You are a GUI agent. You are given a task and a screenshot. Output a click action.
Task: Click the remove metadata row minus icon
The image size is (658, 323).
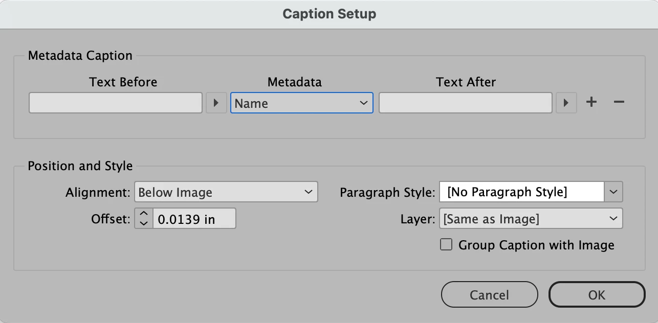click(619, 103)
